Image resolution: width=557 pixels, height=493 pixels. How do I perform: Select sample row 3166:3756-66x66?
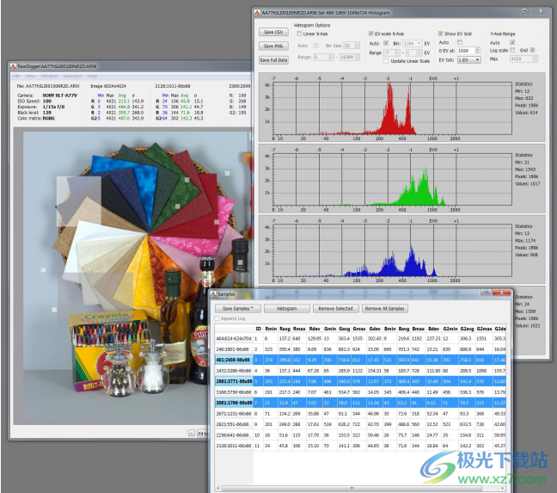360,392
